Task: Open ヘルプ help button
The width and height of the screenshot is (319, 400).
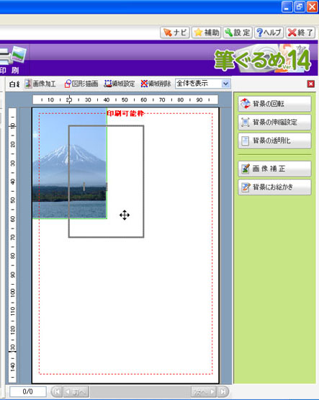Action: [x=269, y=32]
